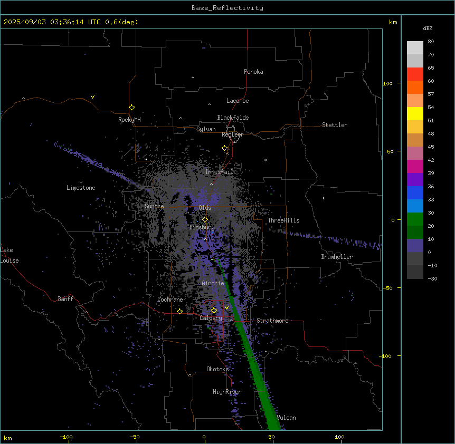Click the Sundre label
This screenshot has width=455, height=444.
(154, 206)
